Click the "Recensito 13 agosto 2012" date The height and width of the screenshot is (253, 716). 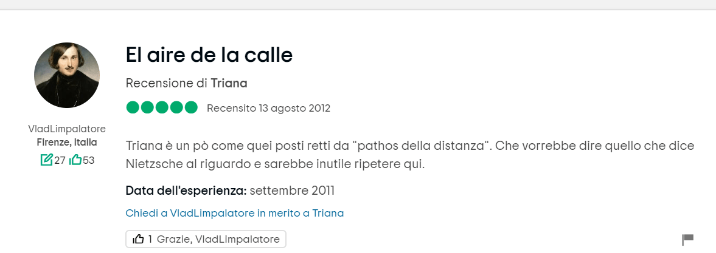coord(268,109)
